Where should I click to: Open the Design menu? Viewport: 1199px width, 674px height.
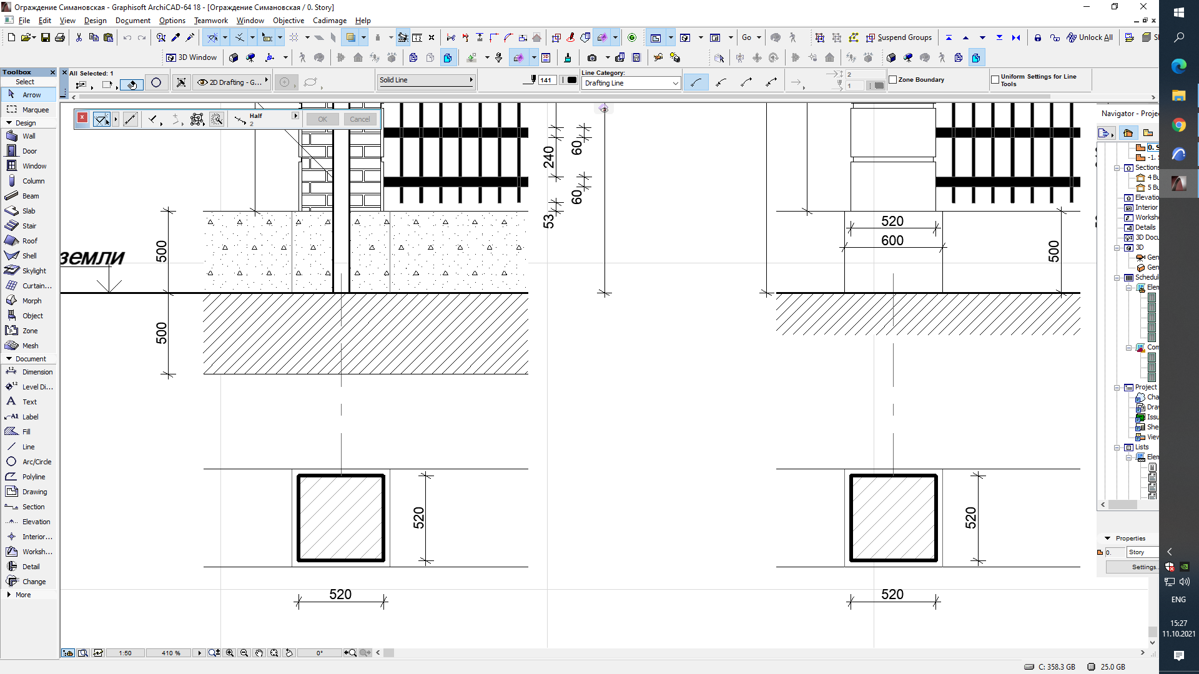click(x=96, y=21)
